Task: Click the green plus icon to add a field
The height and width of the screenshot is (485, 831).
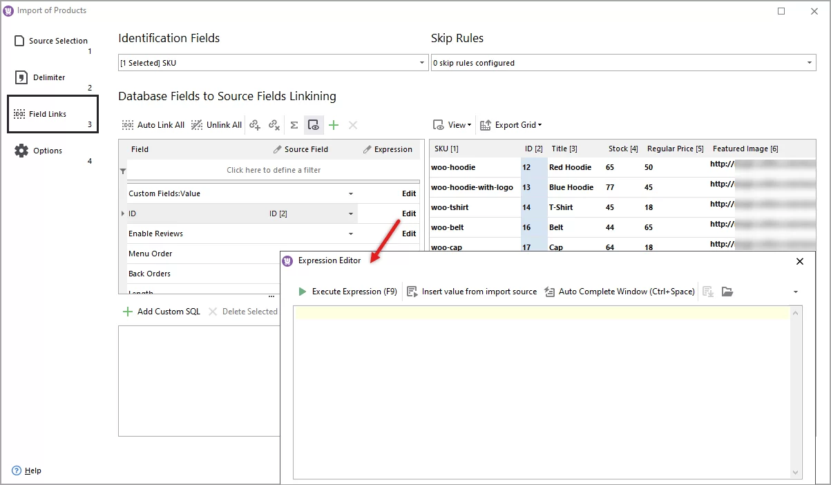Action: point(334,125)
